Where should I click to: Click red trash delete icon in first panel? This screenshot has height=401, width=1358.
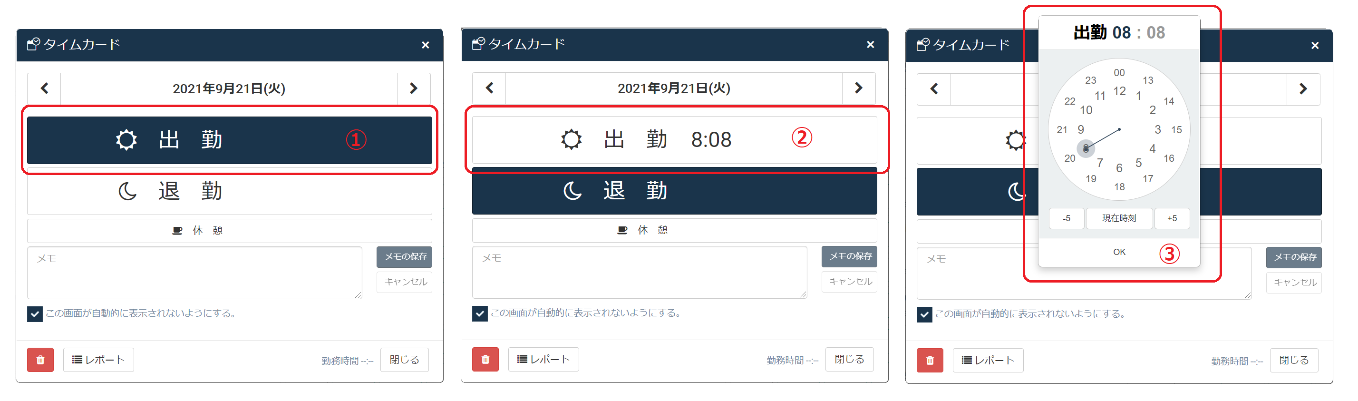(x=40, y=360)
